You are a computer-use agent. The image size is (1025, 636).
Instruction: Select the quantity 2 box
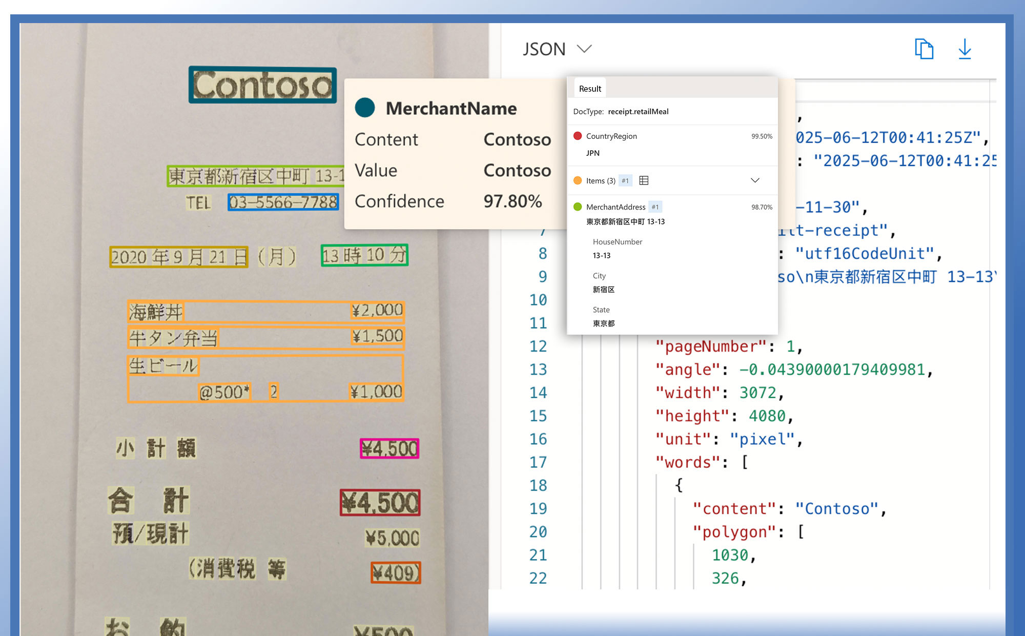[274, 392]
